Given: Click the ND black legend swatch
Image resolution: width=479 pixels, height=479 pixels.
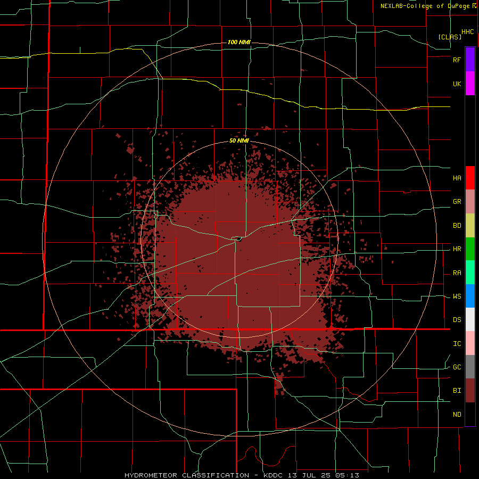Looking at the screenshot, I should 470,414.
